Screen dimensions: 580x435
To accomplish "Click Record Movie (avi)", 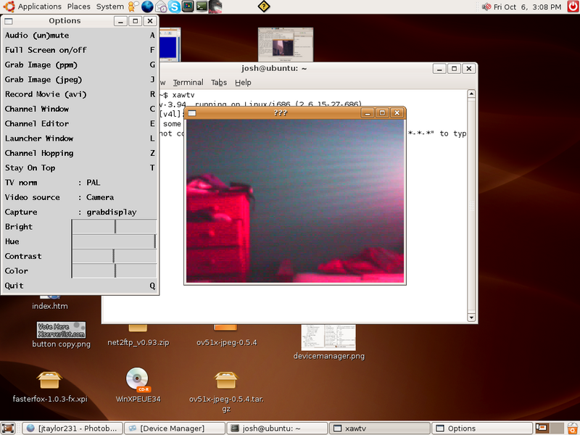I will [x=45, y=94].
